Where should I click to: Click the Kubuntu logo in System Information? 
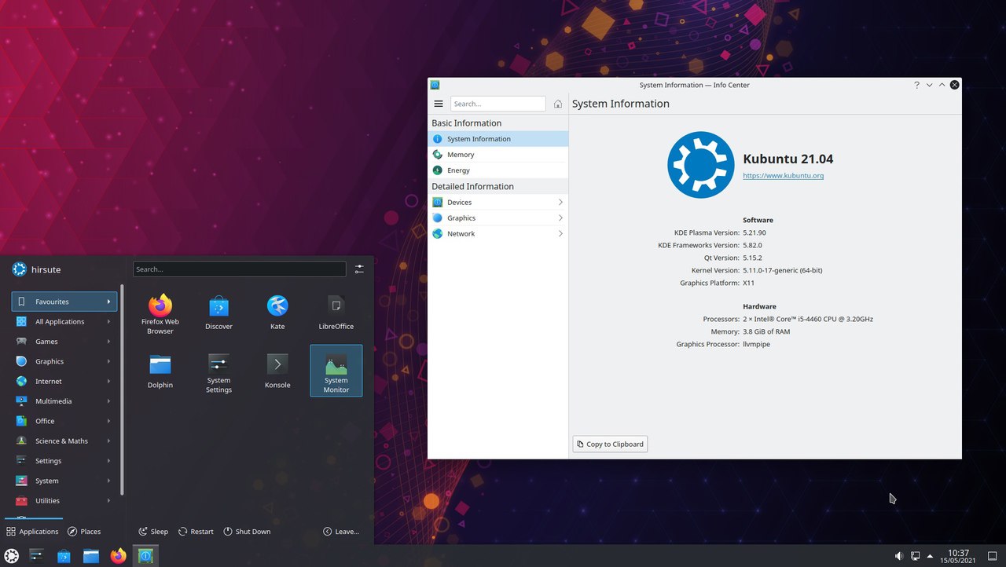(700, 165)
